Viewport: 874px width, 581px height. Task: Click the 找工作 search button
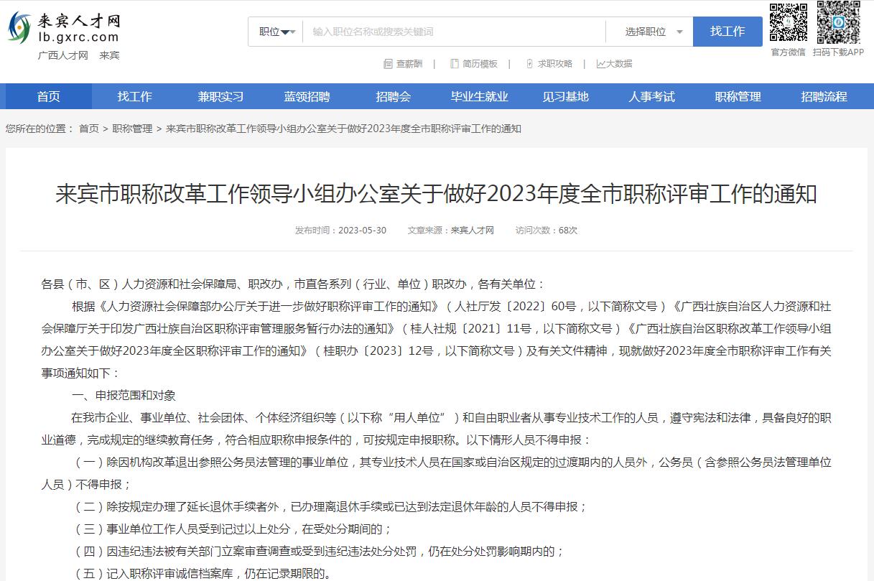tap(727, 32)
